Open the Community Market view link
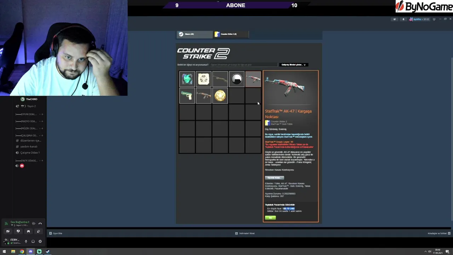 [x=280, y=205]
